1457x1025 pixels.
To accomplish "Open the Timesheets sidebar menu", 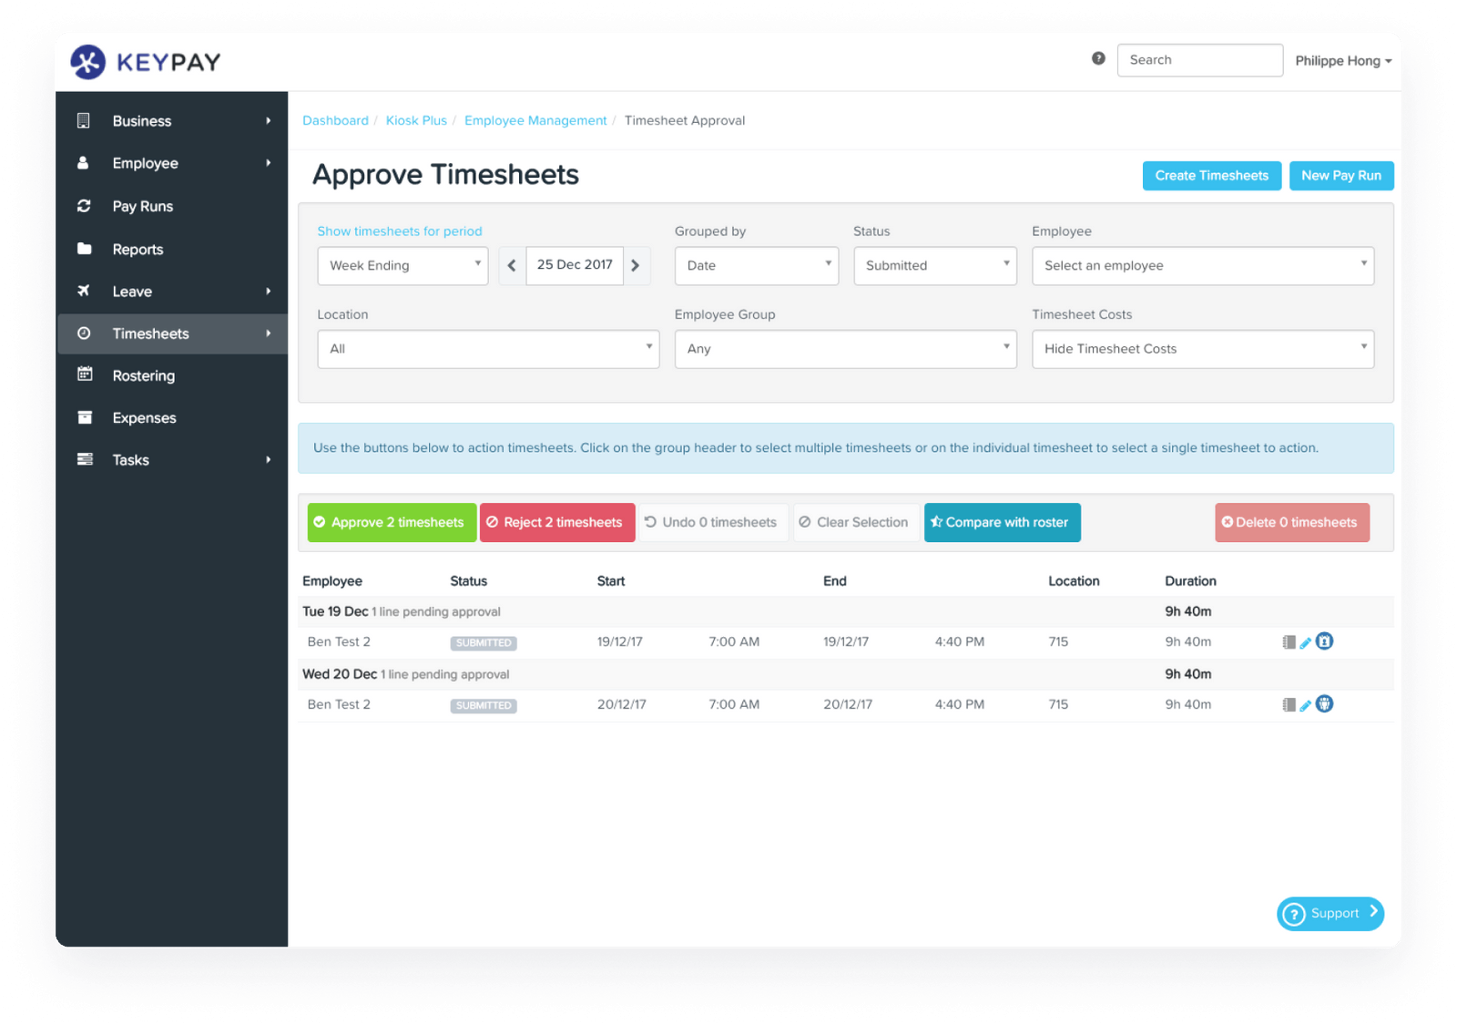I will pyautogui.click(x=172, y=333).
